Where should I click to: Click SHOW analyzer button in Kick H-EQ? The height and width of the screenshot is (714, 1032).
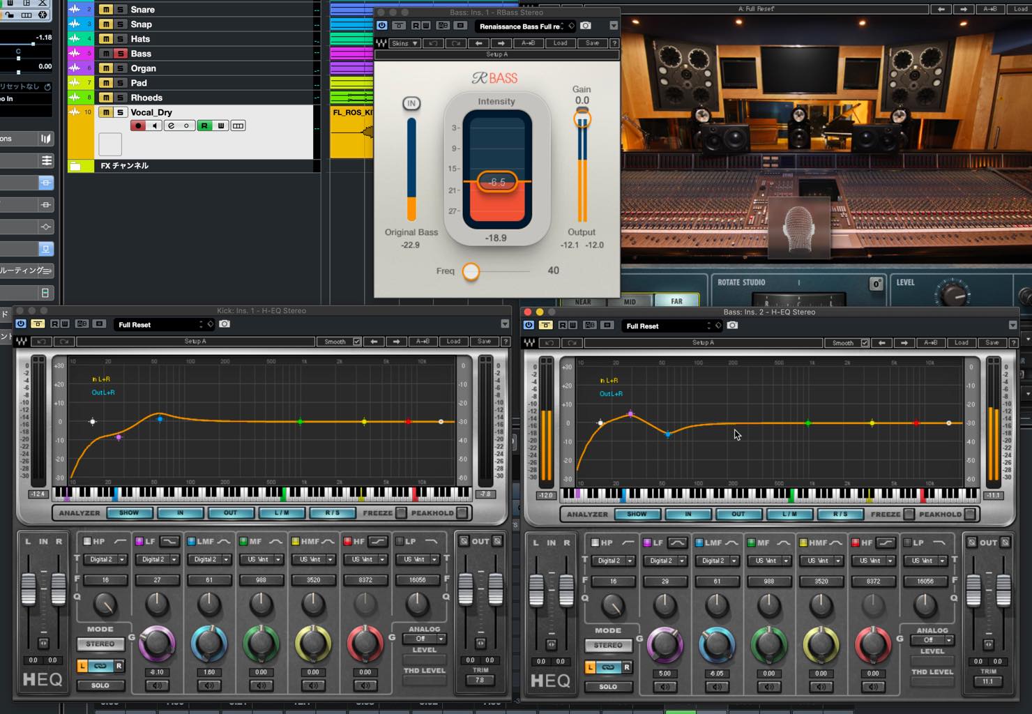click(129, 513)
